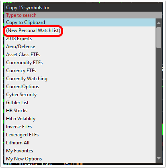Choose (New Personal WatchList) option
166x168 pixels.
pyautogui.click(x=80, y=30)
